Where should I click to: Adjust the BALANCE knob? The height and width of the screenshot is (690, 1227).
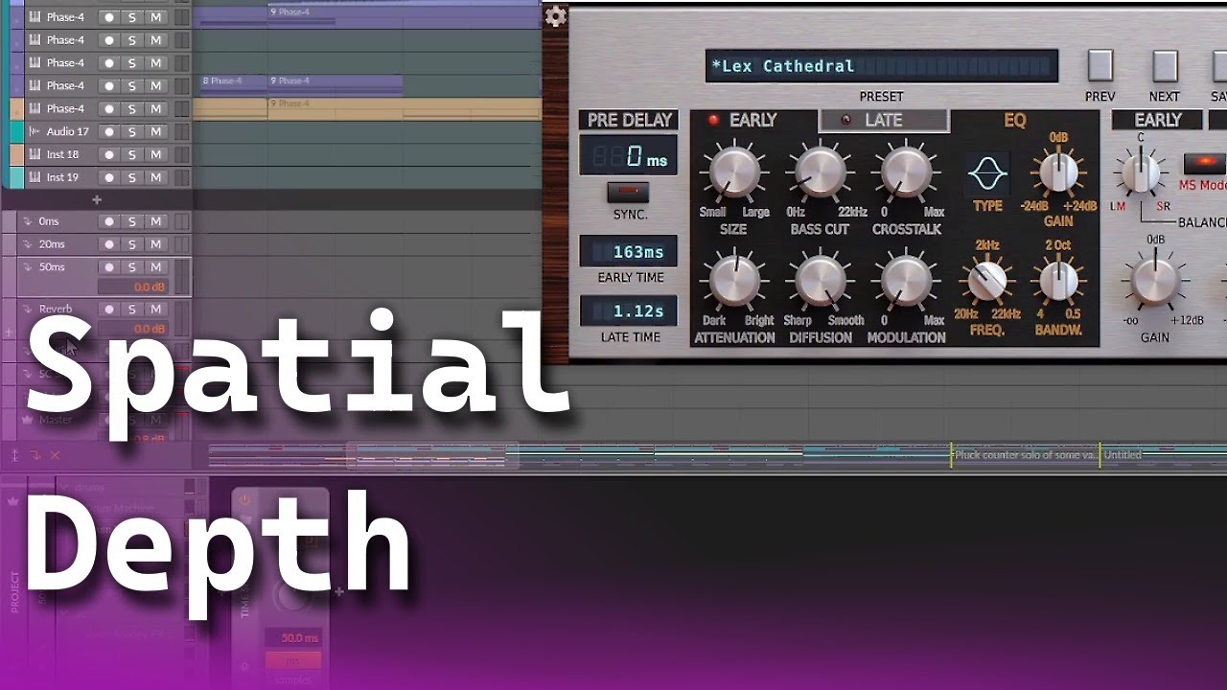[x=1140, y=173]
